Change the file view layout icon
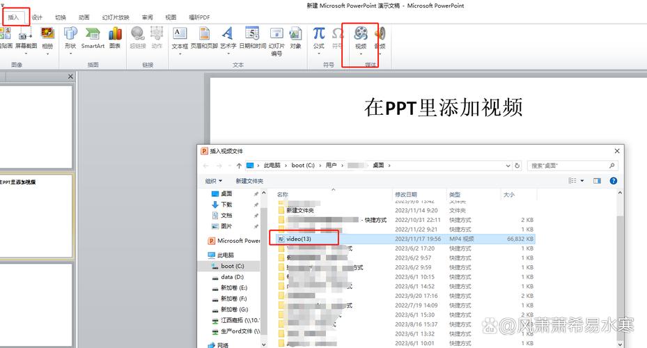Screen dimensions: 647x348 point(572,180)
